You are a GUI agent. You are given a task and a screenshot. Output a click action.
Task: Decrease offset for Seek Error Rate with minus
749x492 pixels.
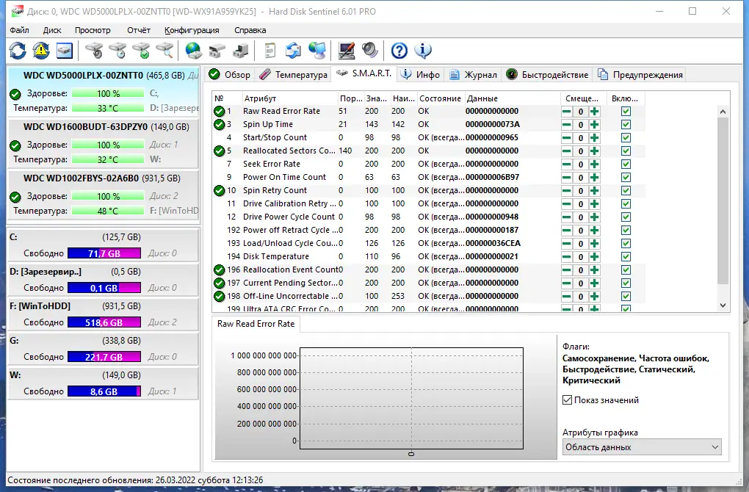tap(566, 164)
